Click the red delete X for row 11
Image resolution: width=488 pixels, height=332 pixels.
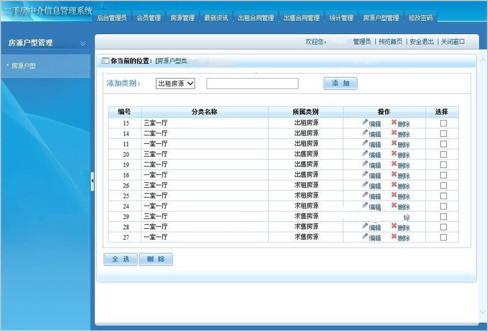[394, 143]
